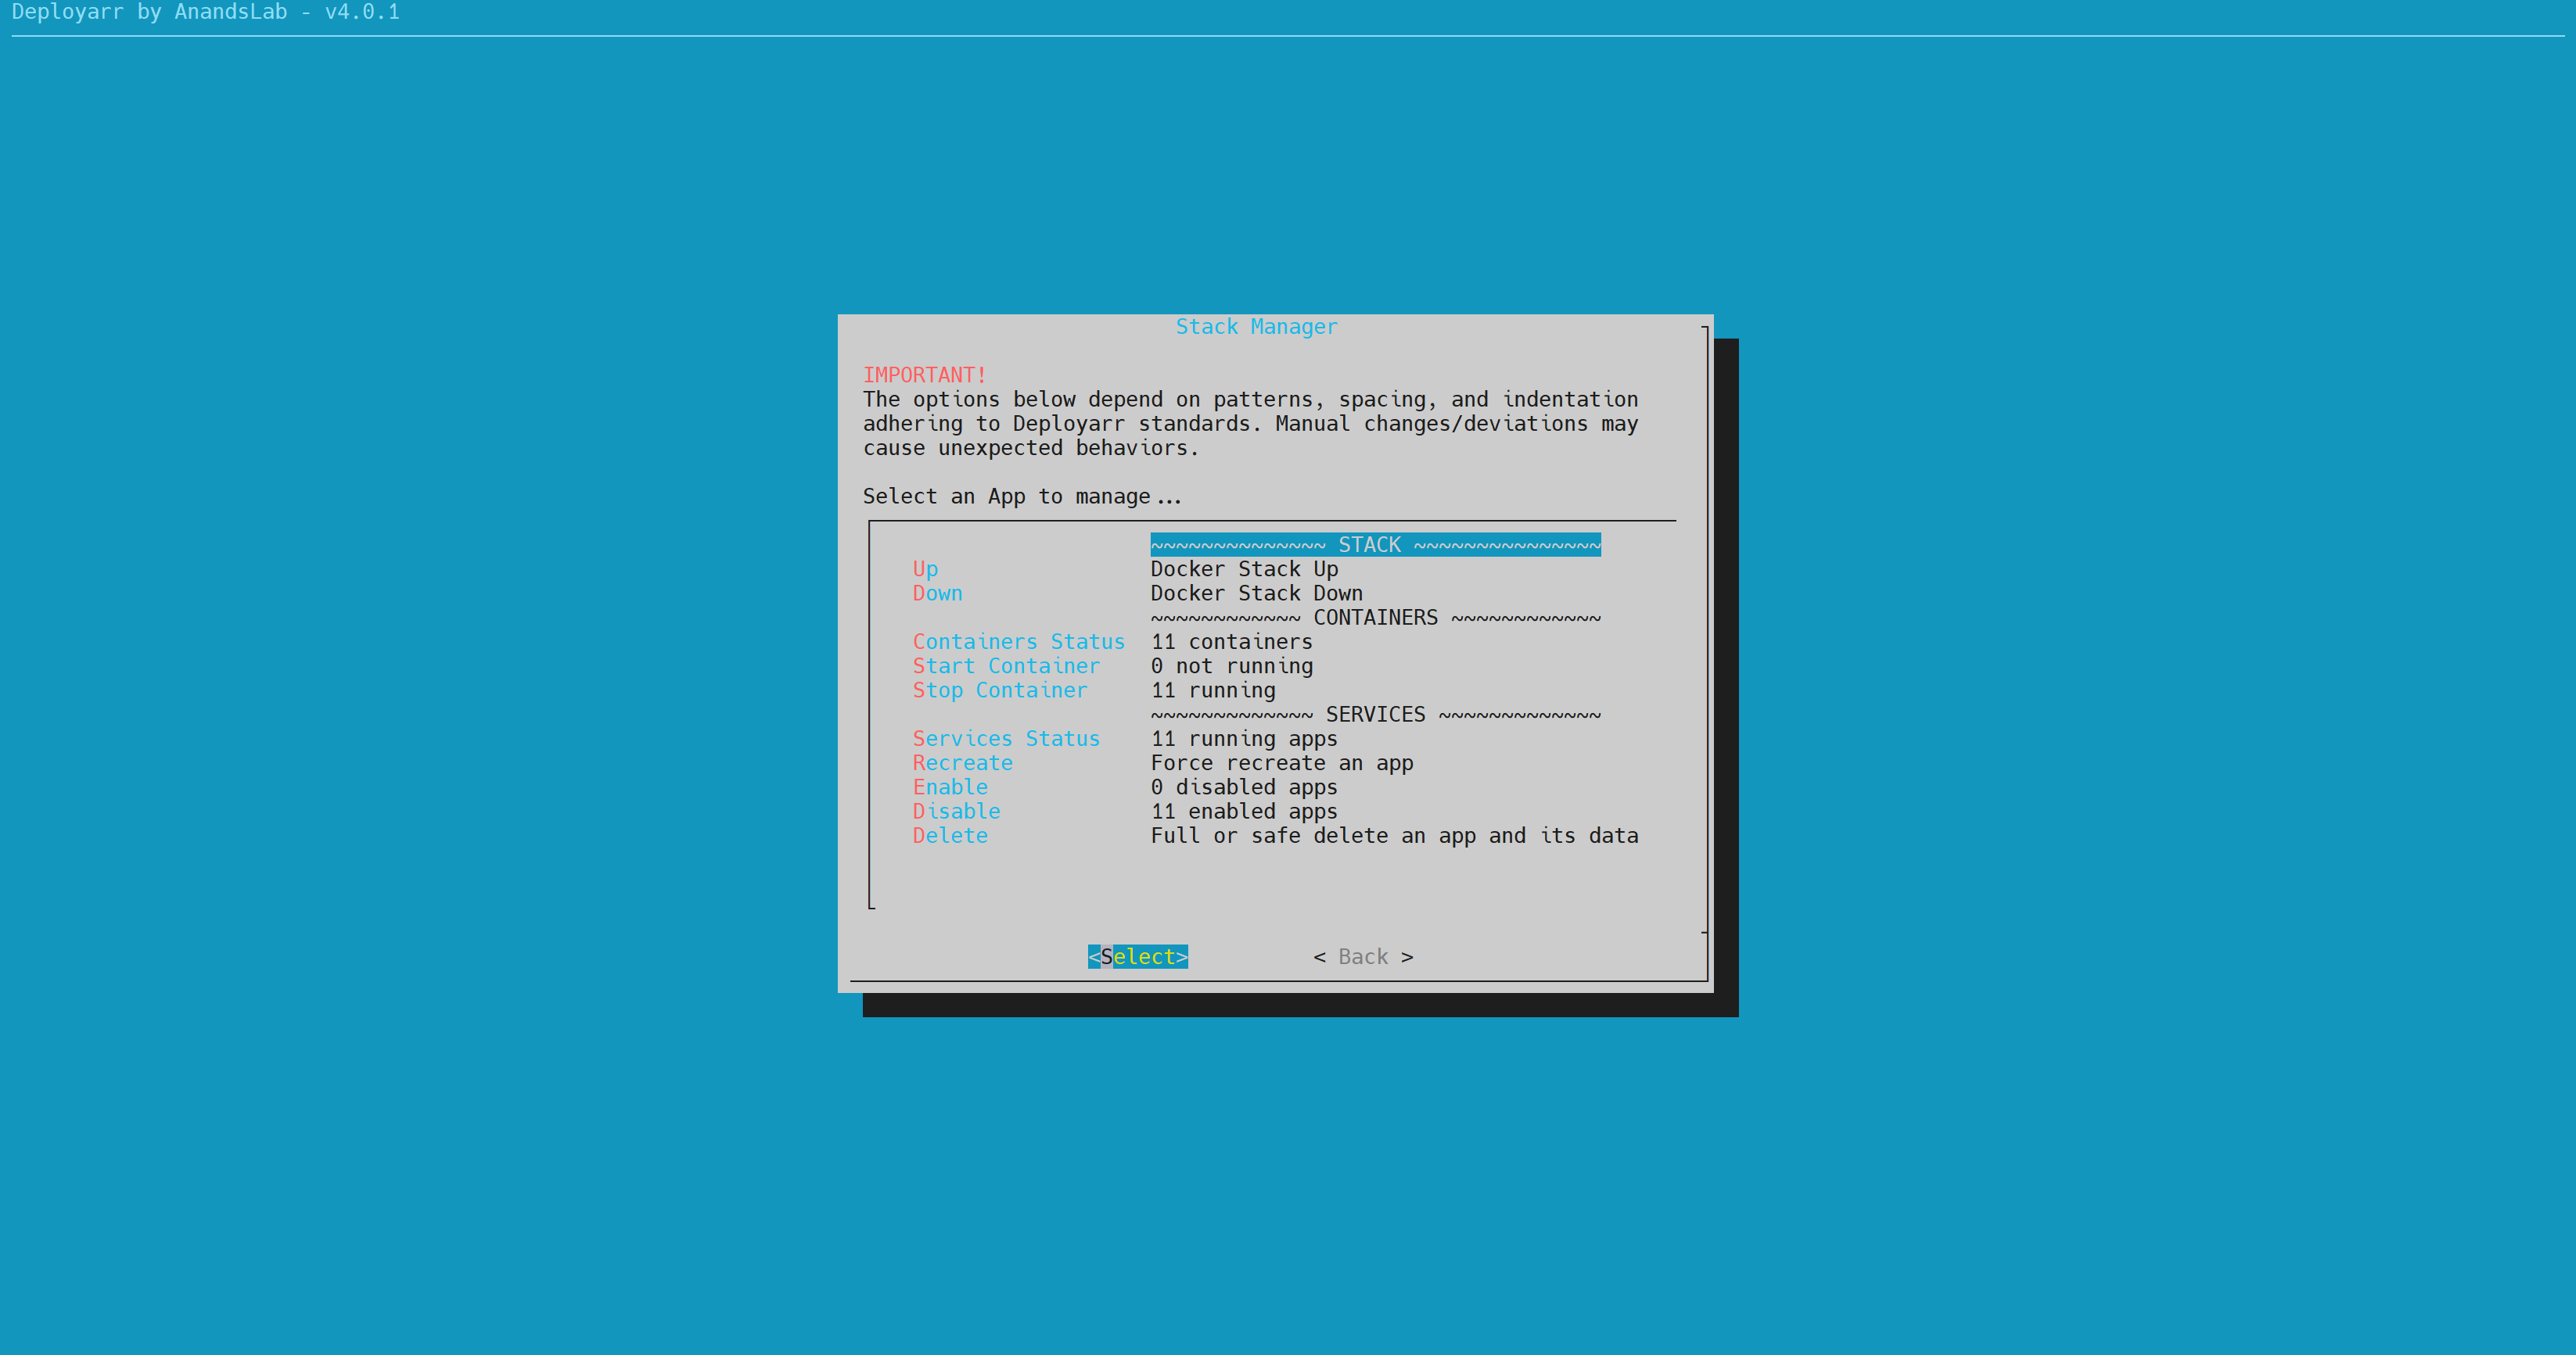
Task: Click 'Docker Stack Up' description
Action: pyautogui.click(x=1244, y=568)
